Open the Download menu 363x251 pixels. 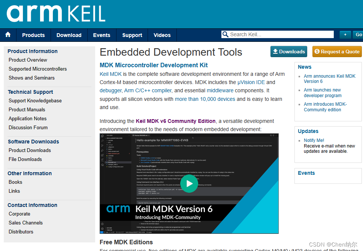coord(69,35)
